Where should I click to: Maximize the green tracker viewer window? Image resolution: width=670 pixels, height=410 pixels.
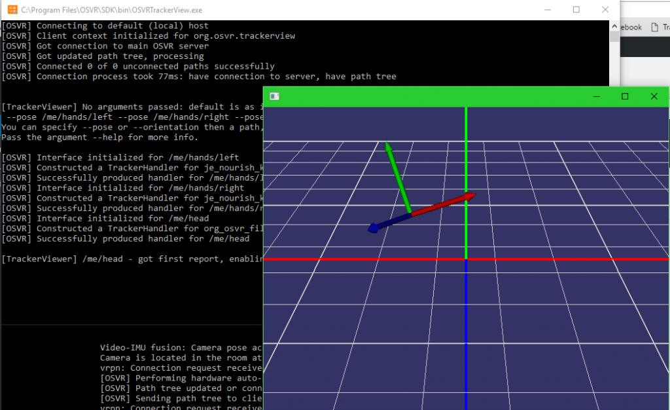coord(625,96)
